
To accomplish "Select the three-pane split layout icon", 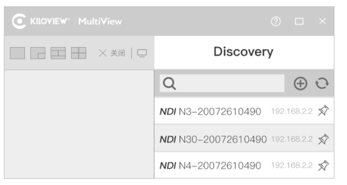I will coord(58,53).
